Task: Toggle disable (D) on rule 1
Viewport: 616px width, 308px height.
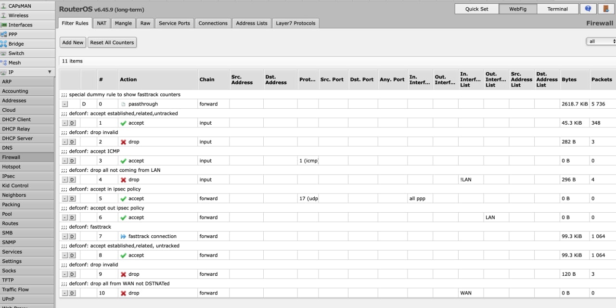Action: point(72,123)
